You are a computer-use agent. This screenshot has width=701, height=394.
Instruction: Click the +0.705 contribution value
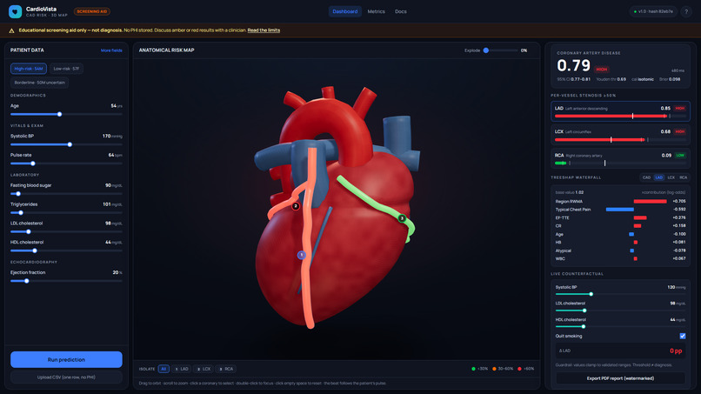point(678,201)
